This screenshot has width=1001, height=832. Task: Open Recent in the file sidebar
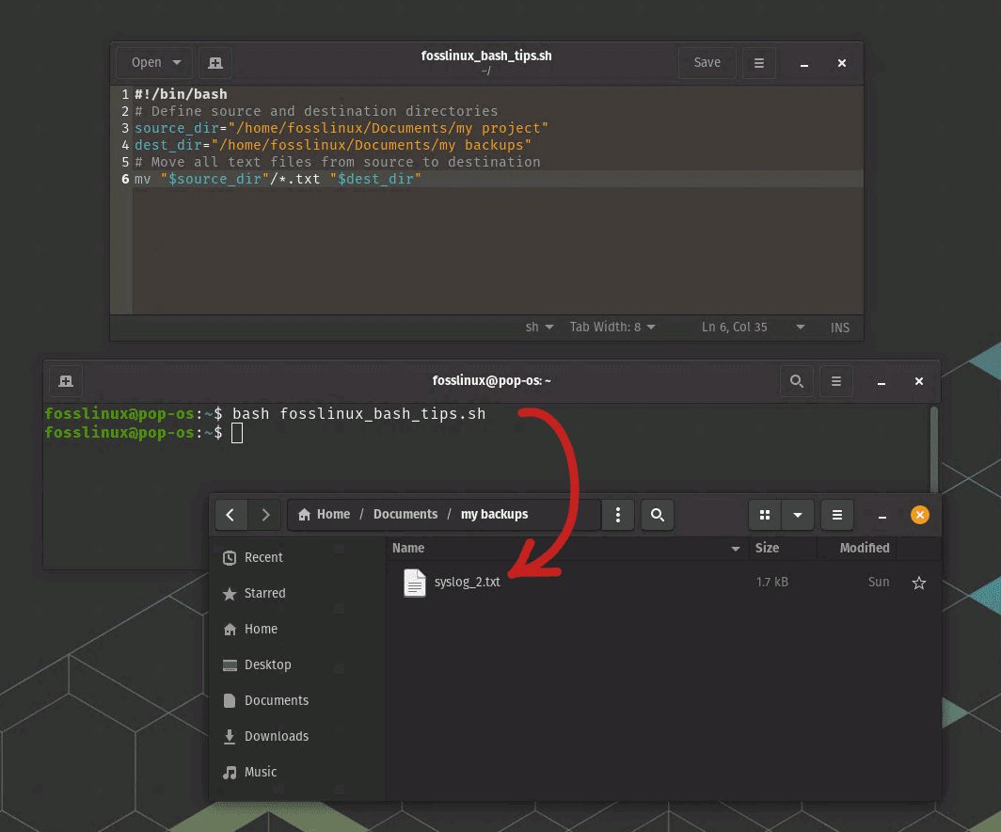(x=263, y=557)
